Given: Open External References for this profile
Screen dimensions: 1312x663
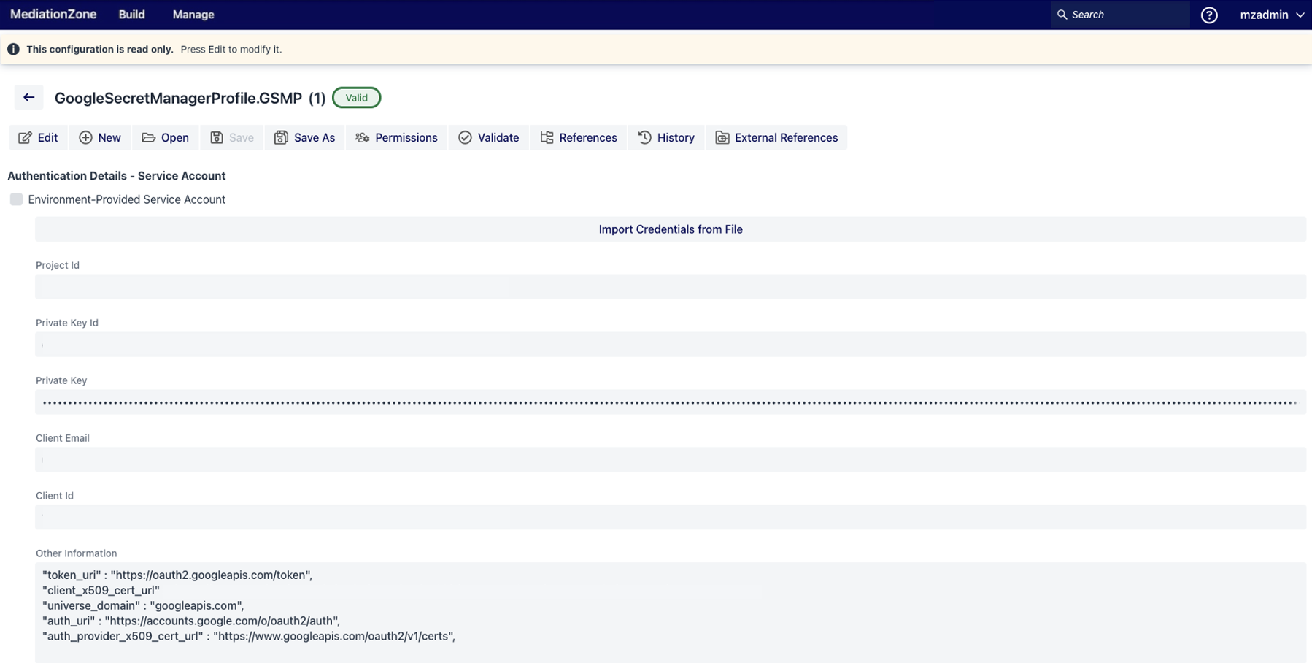Looking at the screenshot, I should pyautogui.click(x=776, y=137).
